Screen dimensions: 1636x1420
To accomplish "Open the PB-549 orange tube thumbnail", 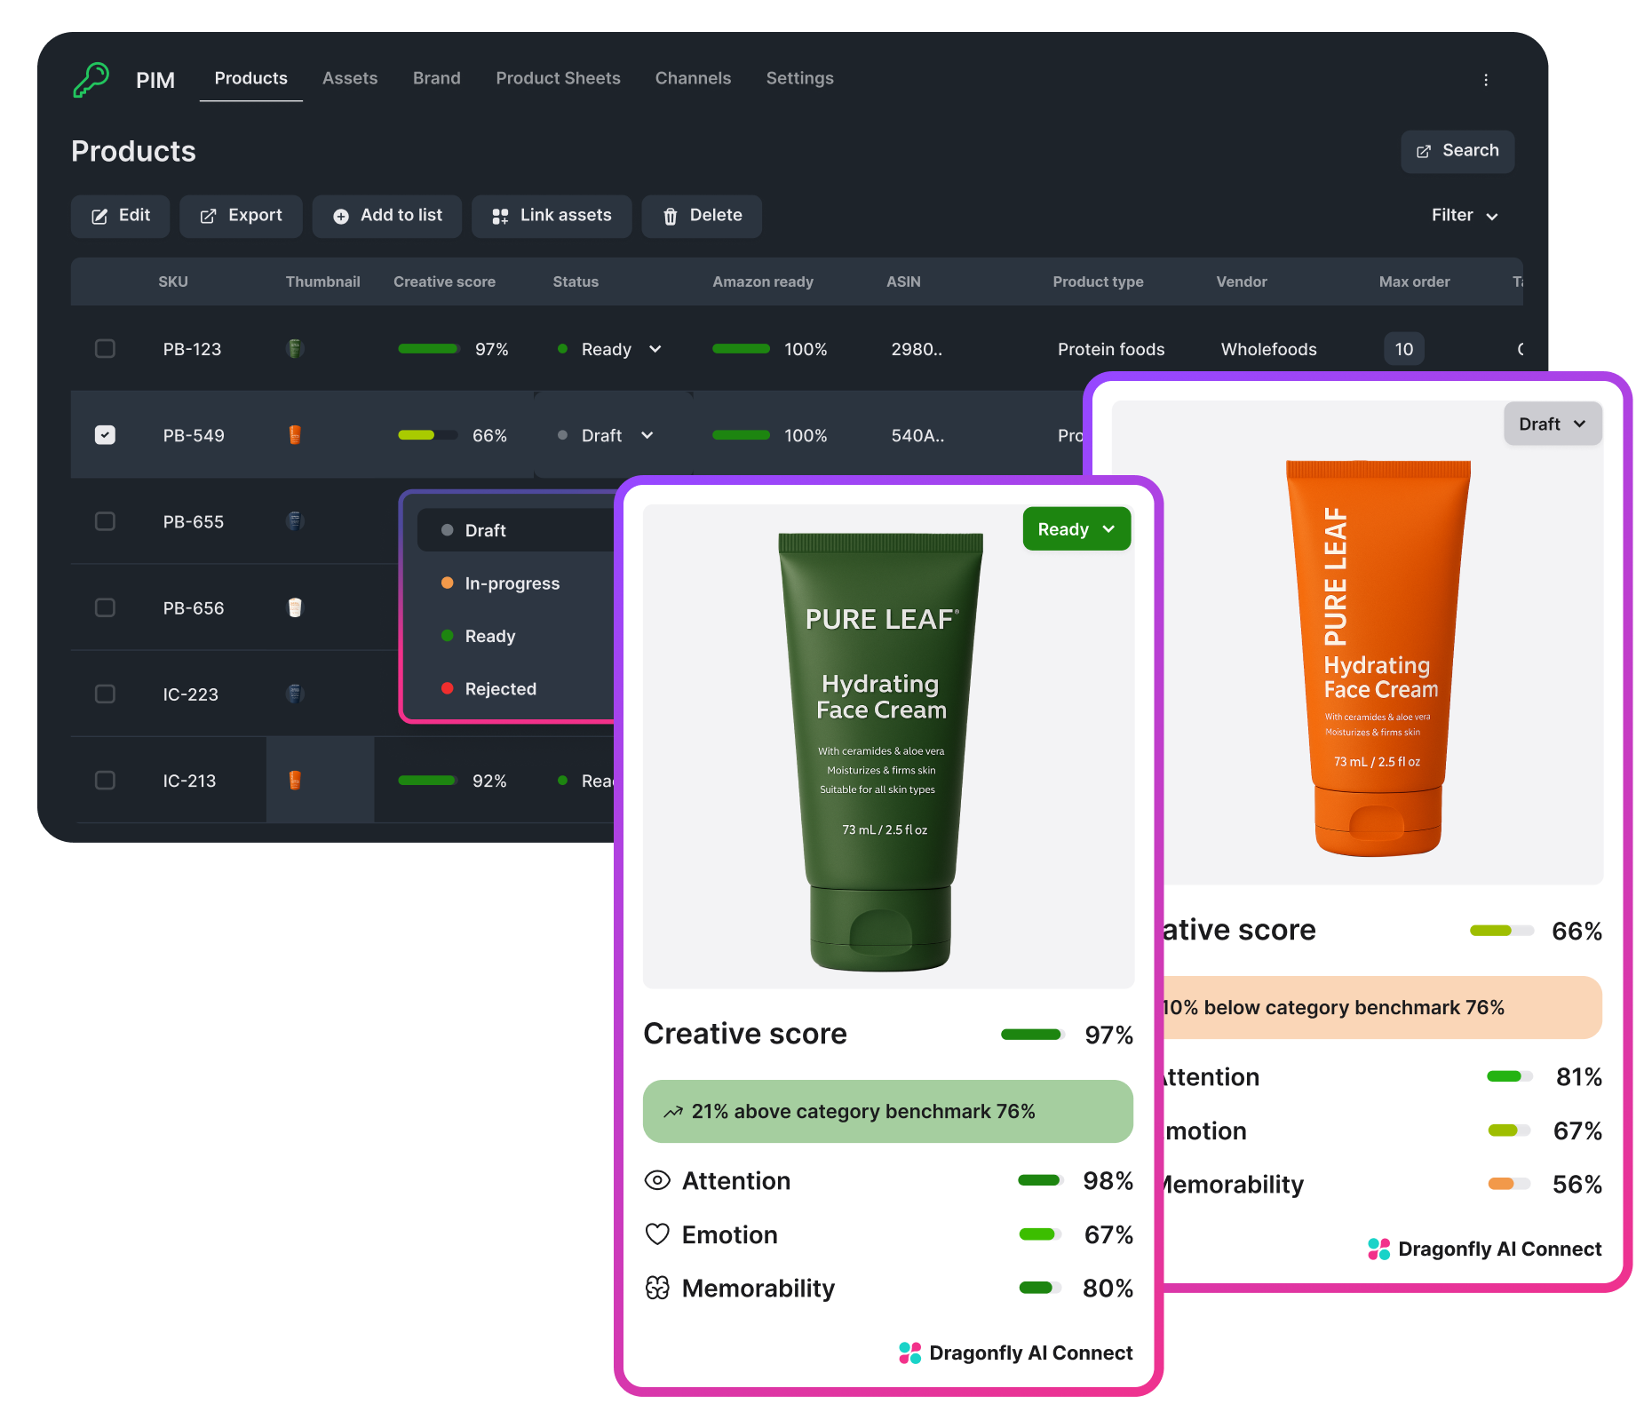I will (295, 435).
